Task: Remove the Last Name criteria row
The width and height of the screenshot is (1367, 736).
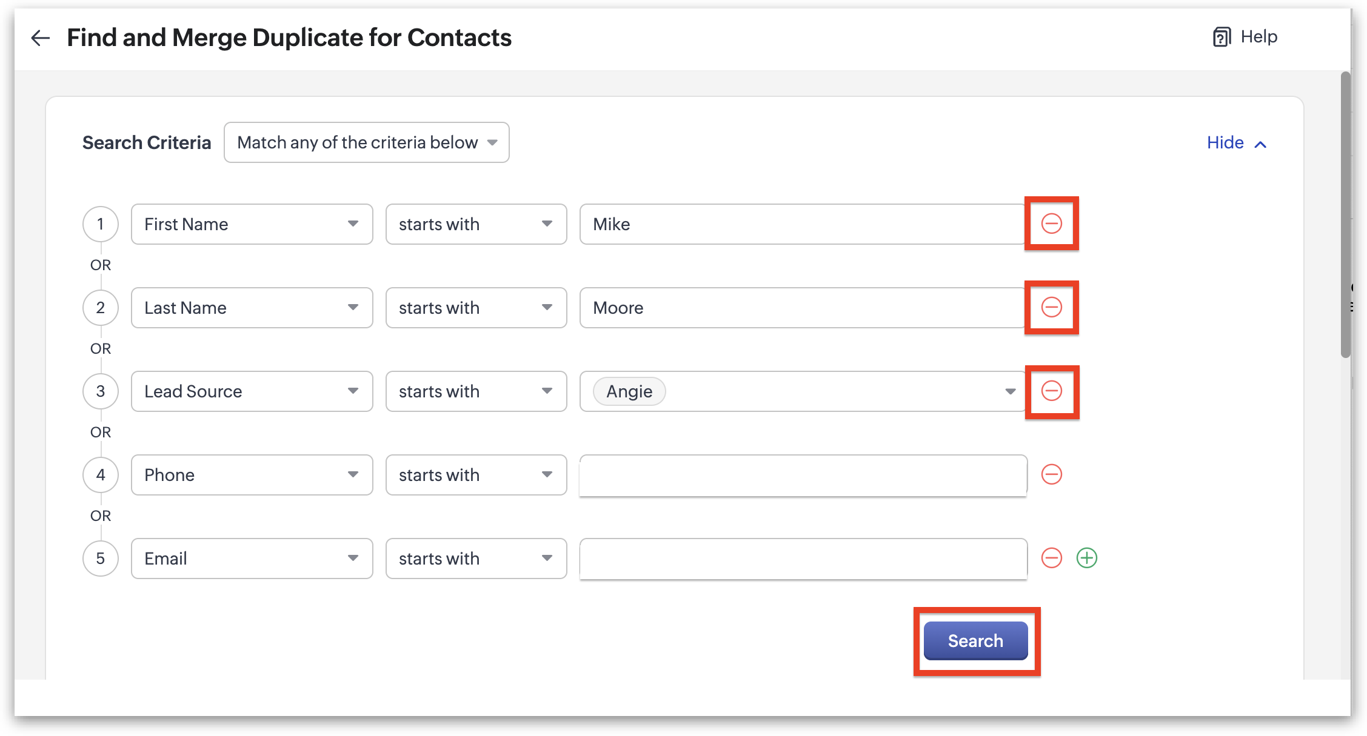Action: pos(1051,307)
